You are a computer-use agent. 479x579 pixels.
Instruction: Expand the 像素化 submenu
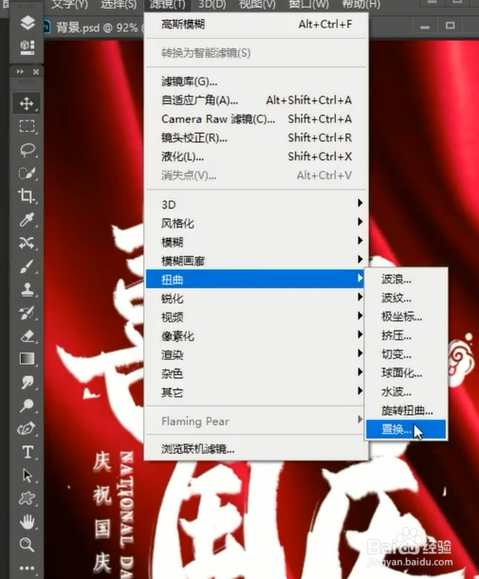pos(256,336)
